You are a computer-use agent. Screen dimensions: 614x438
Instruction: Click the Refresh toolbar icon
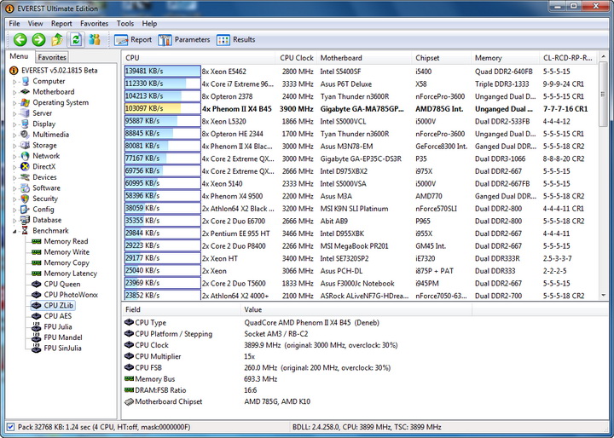click(x=76, y=39)
